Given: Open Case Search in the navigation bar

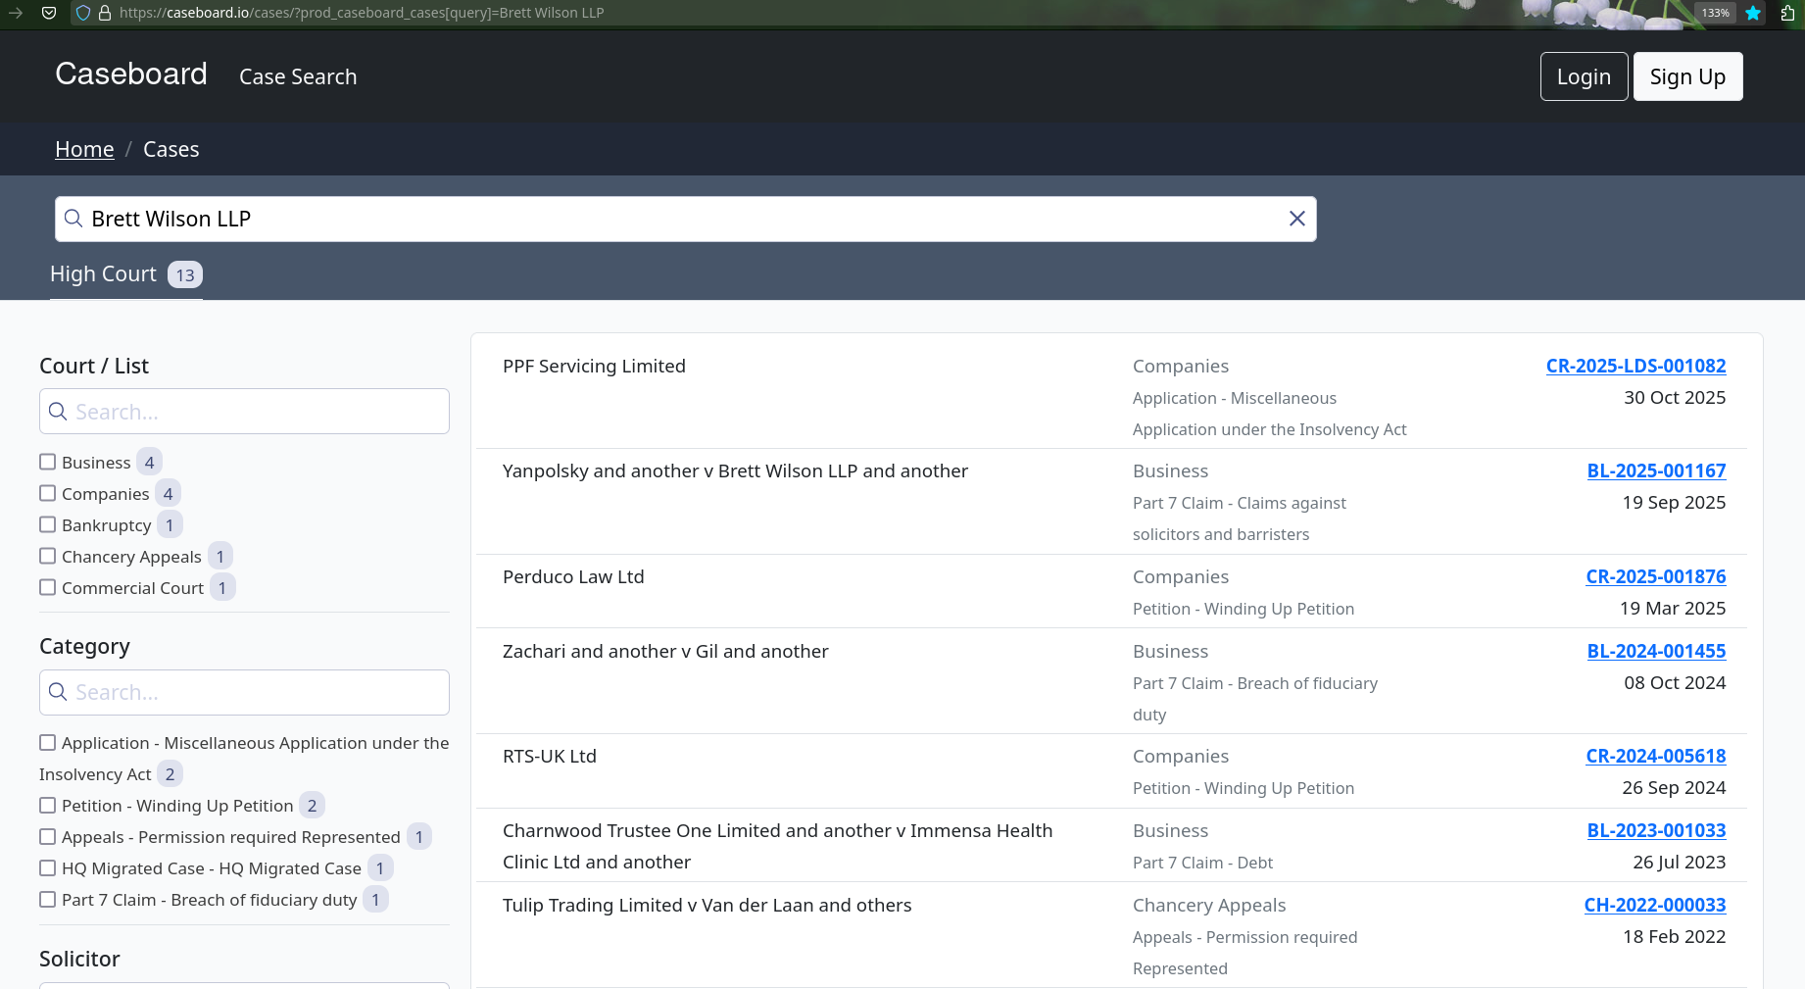Looking at the screenshot, I should pyautogui.click(x=298, y=76).
